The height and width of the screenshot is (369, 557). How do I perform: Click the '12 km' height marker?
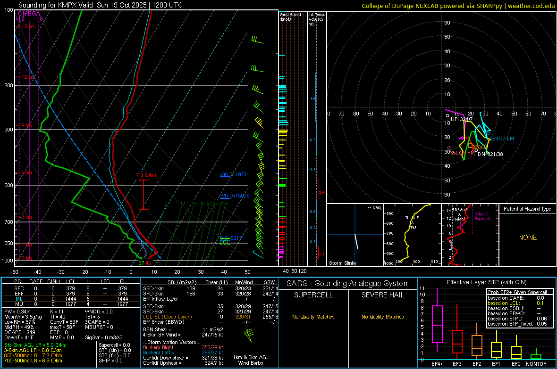click(x=28, y=77)
